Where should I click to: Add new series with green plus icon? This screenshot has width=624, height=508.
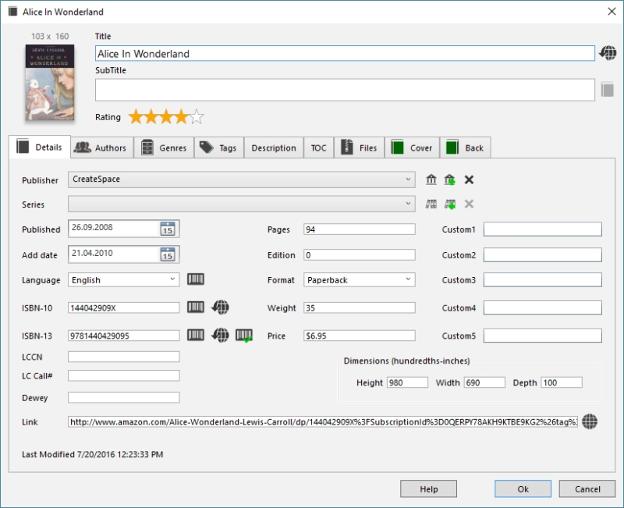[x=450, y=204]
